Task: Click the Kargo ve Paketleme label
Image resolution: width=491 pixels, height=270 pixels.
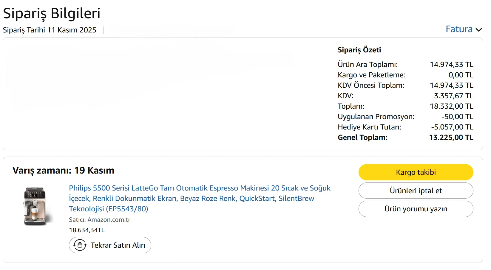Action: (x=371, y=75)
